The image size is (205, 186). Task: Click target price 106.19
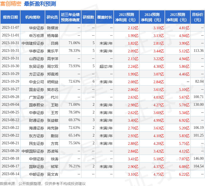coord(199,128)
